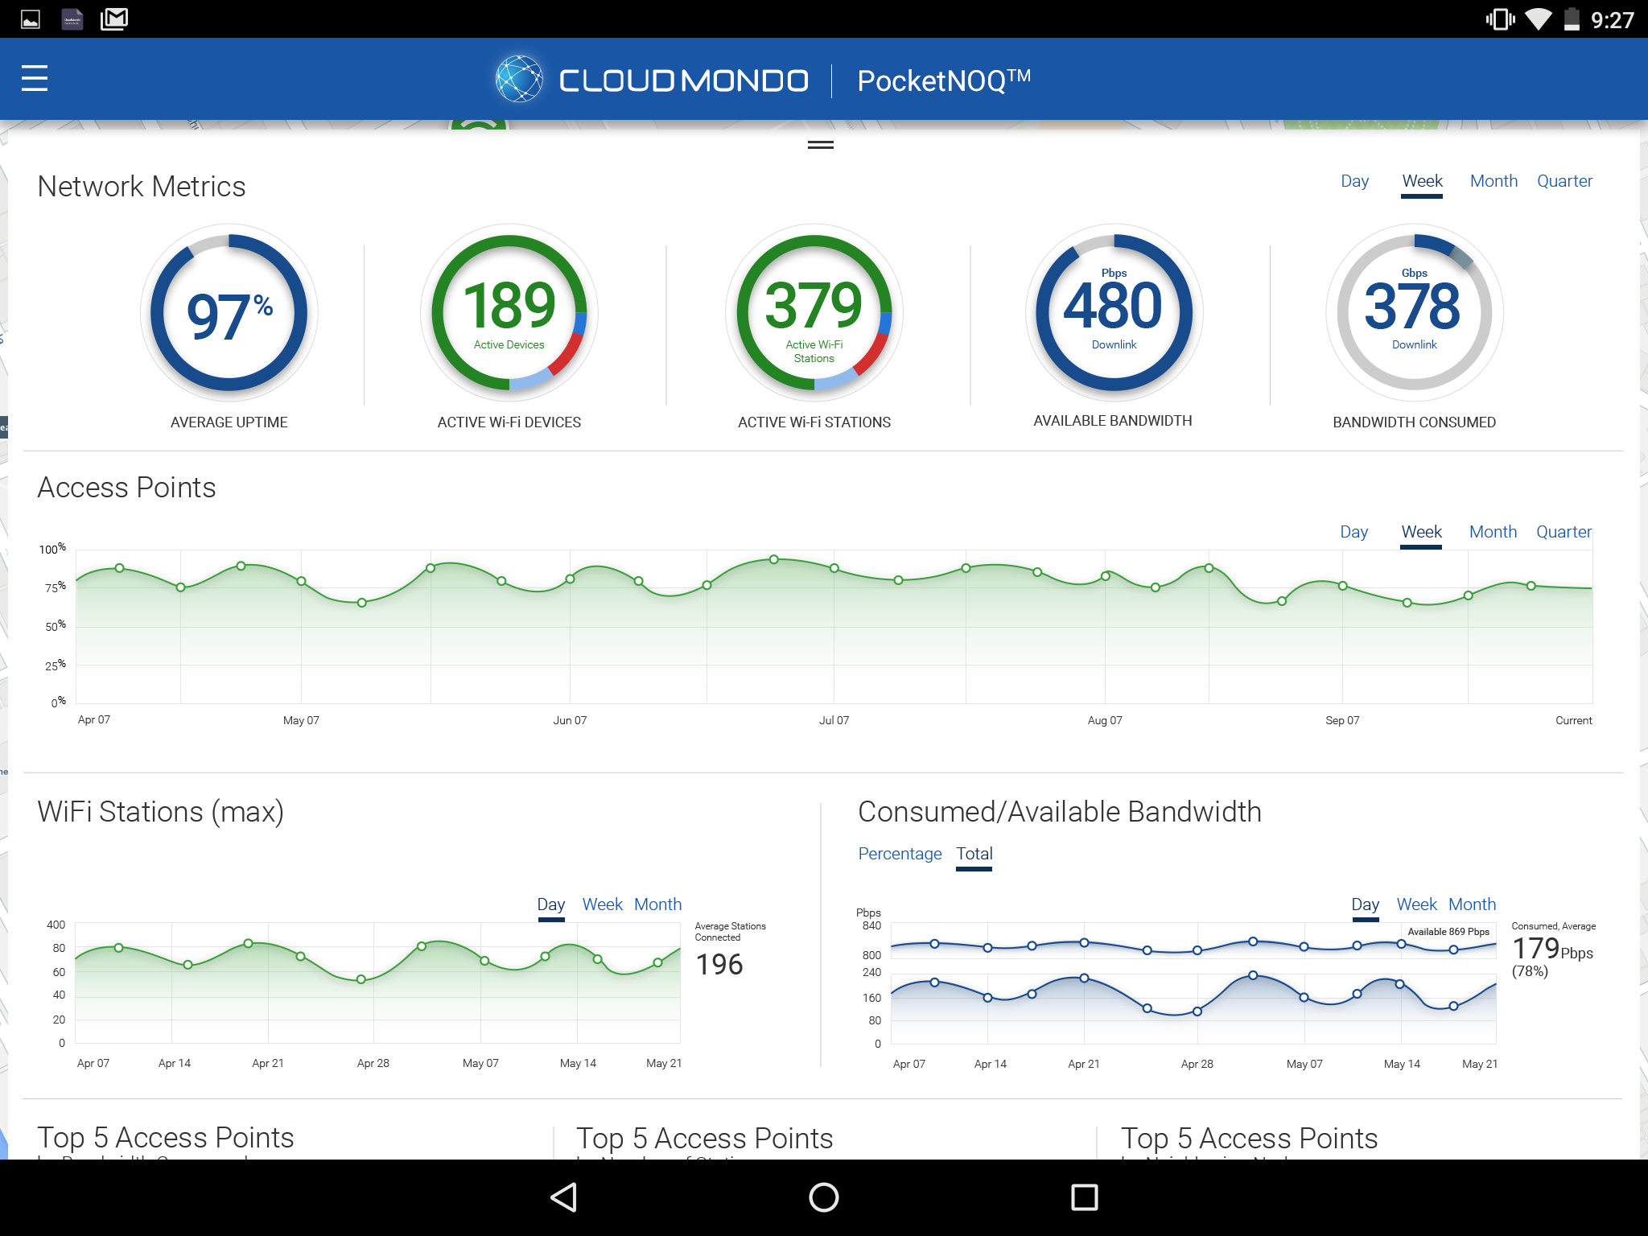This screenshot has width=1648, height=1236.
Task: Tap the 196 average stations value
Action: [x=719, y=964]
